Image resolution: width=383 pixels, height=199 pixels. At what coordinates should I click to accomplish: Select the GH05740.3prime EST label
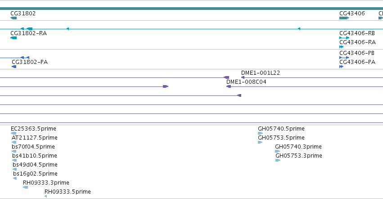(x=298, y=147)
